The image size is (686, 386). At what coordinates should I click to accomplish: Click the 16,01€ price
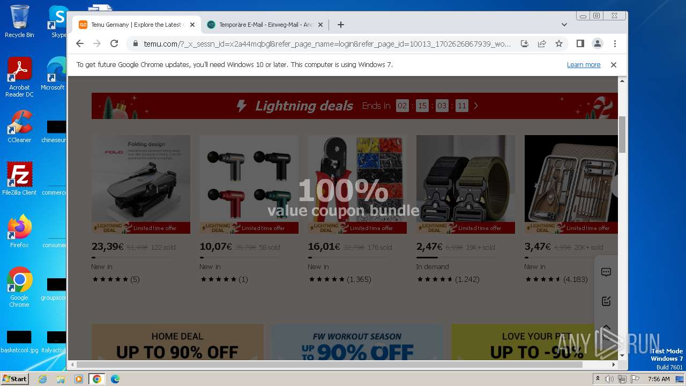(x=324, y=247)
